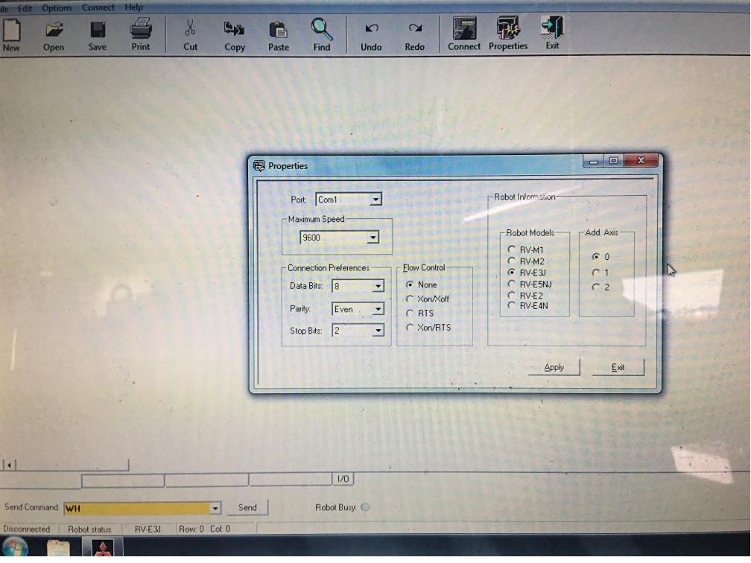Expand the Send Command history dropdown
This screenshot has height=563, width=751.
(x=215, y=508)
